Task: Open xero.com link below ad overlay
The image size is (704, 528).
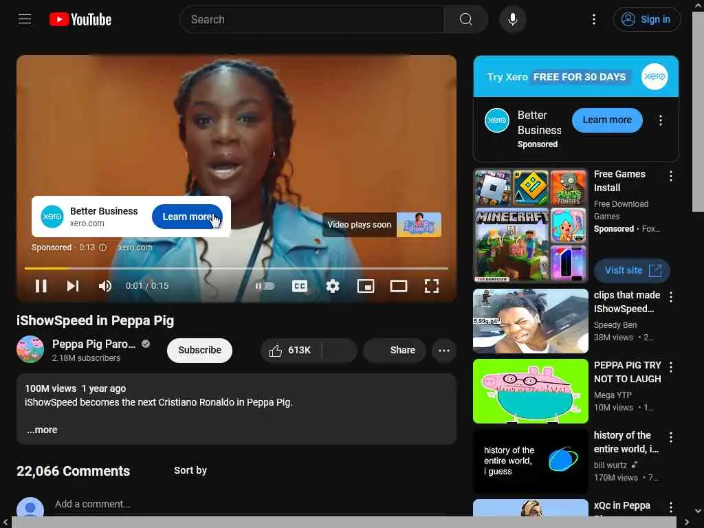Action: (135, 247)
